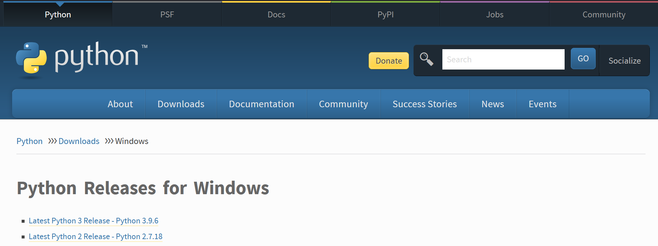The width and height of the screenshot is (658, 246).
Task: Click the yellow Donate button
Action: click(x=389, y=61)
